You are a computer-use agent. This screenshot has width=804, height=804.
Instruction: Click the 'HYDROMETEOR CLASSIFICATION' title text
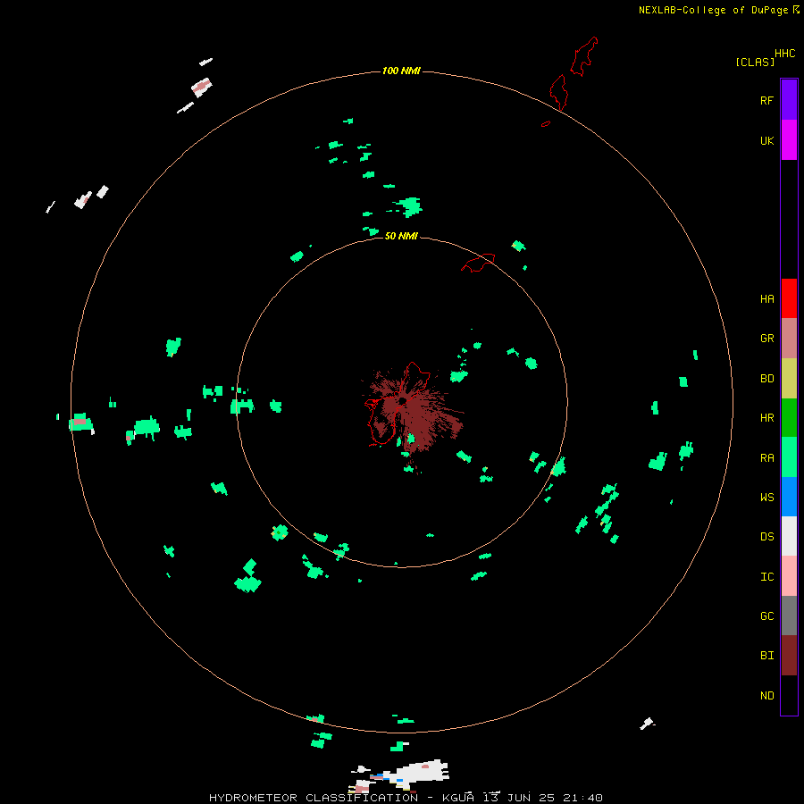314,798
